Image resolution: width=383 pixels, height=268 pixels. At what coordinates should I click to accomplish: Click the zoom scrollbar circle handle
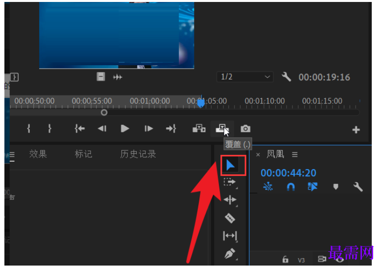point(104,112)
